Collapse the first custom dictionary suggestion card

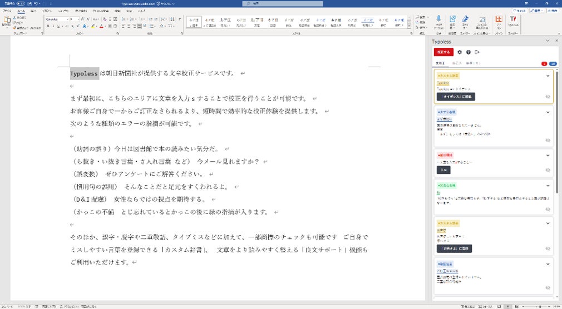tap(548, 76)
